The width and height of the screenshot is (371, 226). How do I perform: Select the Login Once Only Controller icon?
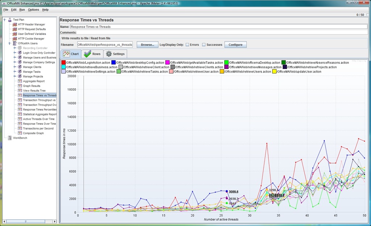click(x=20, y=53)
